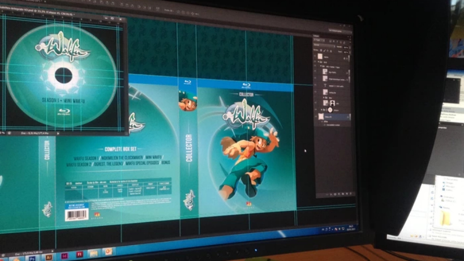The height and width of the screenshot is (261, 464).
Task: Expand the group with round mask thumbnail
Action: point(321,110)
